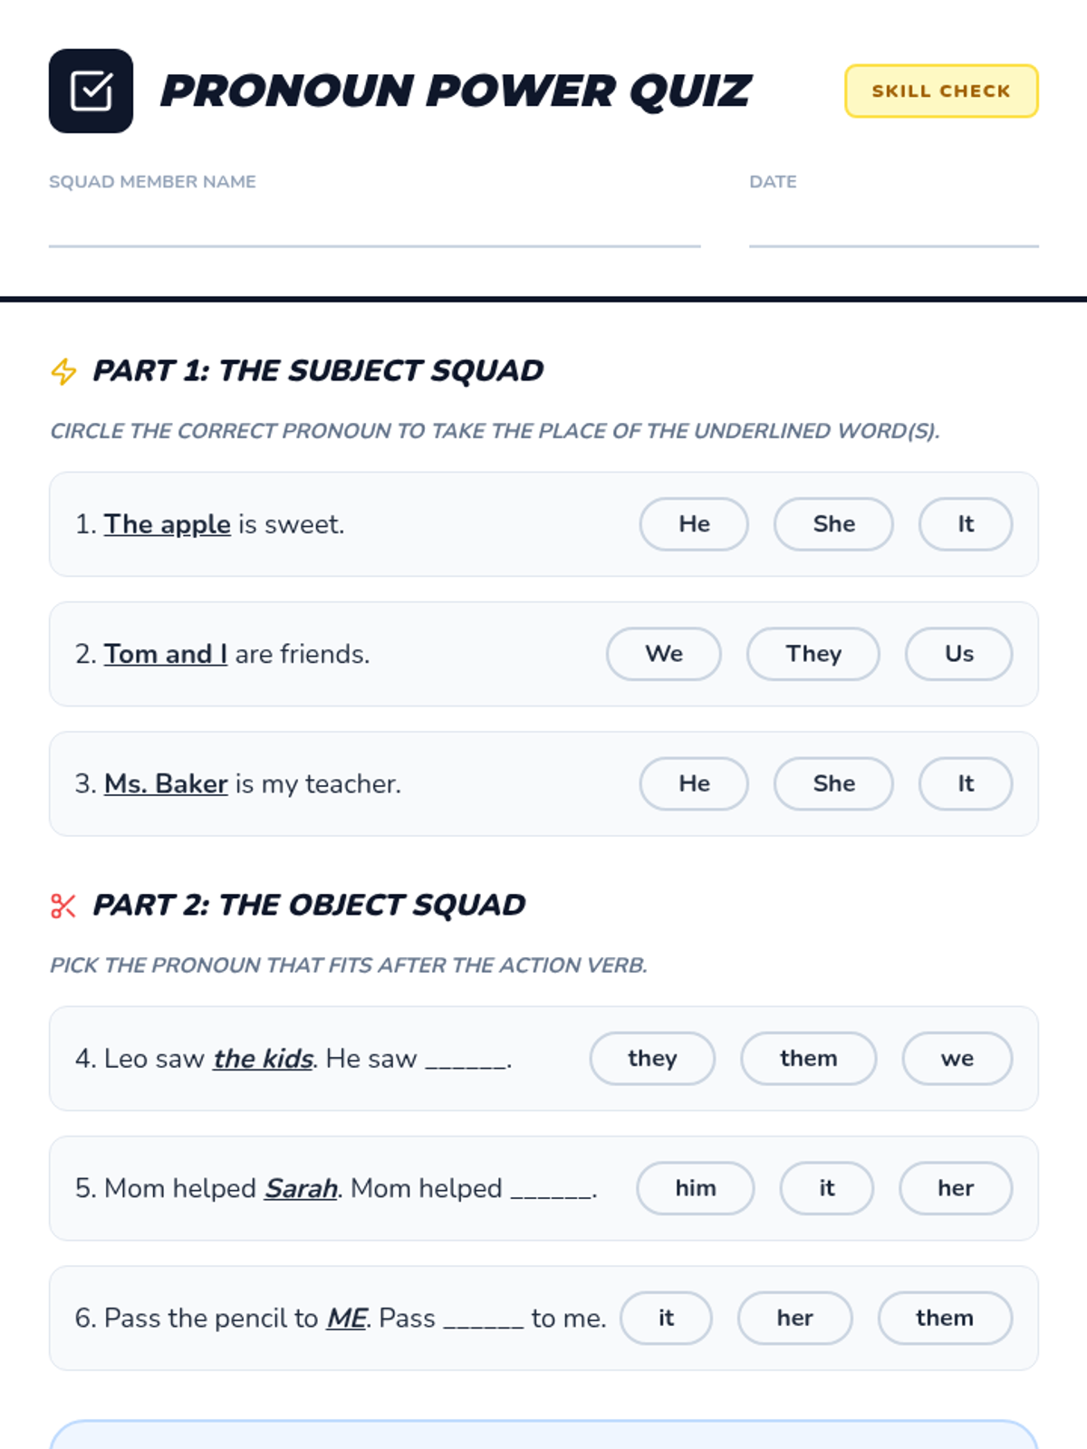Select "He" for question 1
1087x1449 pixels.
[694, 524]
